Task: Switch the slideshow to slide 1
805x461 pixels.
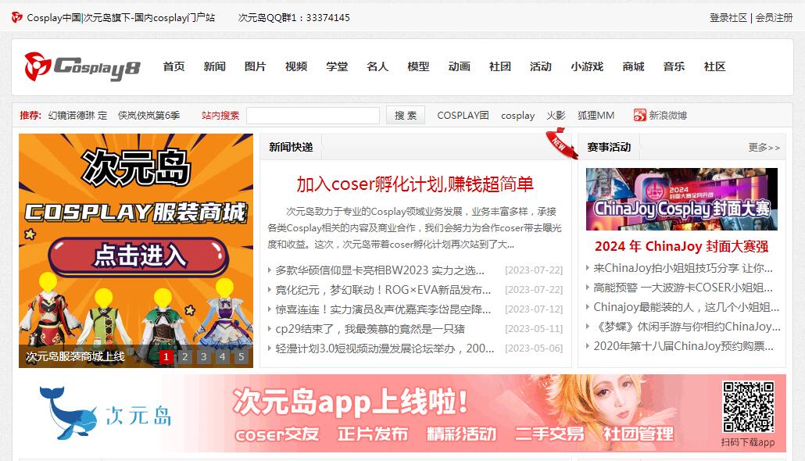Action: pyautogui.click(x=166, y=357)
